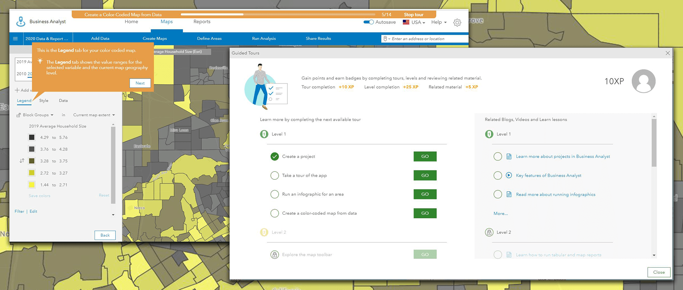Image resolution: width=683 pixels, height=290 pixels.
Task: Toggle the Autosave switch
Action: (369, 22)
